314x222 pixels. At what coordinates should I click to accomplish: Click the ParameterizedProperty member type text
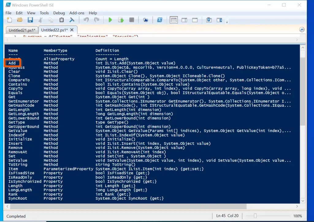[x=68, y=169]
